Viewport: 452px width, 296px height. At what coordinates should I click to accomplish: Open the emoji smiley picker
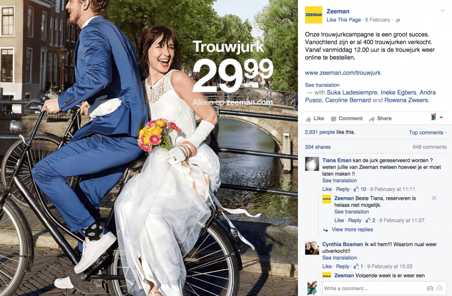click(440, 288)
